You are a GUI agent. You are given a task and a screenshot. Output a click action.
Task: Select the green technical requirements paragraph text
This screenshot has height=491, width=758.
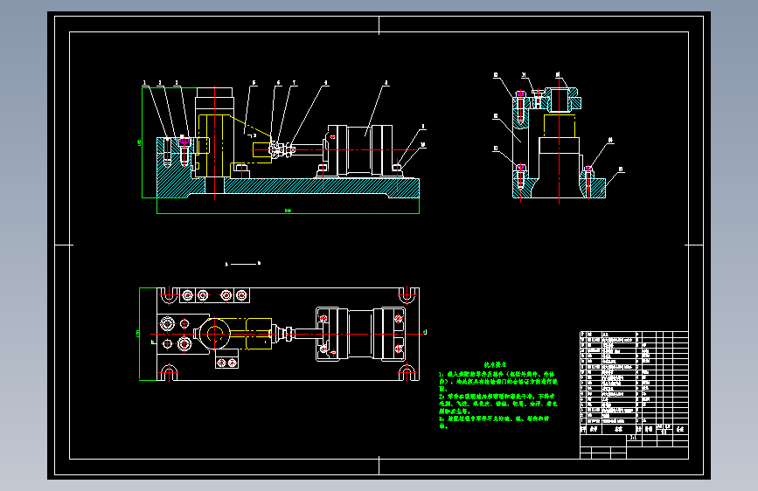click(x=498, y=400)
